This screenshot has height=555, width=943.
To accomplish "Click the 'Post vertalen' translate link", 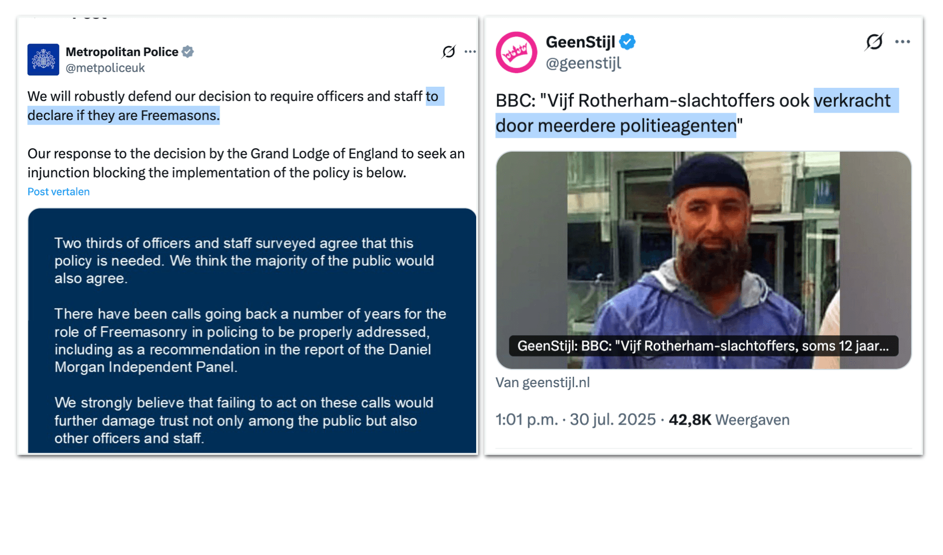I will click(x=58, y=192).
